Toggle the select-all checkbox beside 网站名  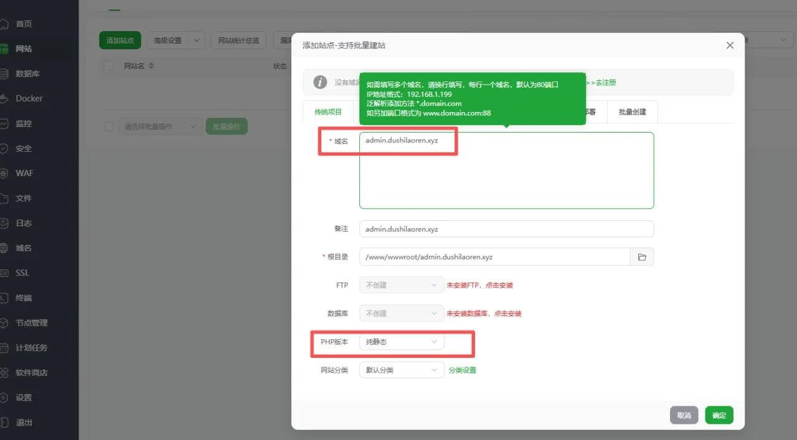point(108,66)
